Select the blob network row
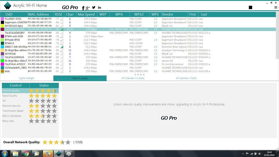 click(x=138, y=71)
